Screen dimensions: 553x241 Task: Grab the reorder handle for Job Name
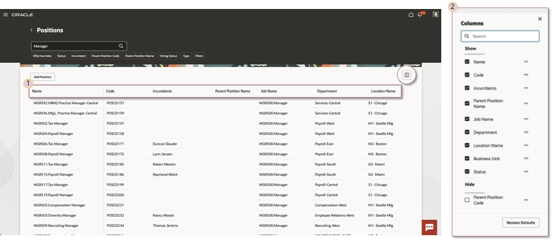coord(526,120)
